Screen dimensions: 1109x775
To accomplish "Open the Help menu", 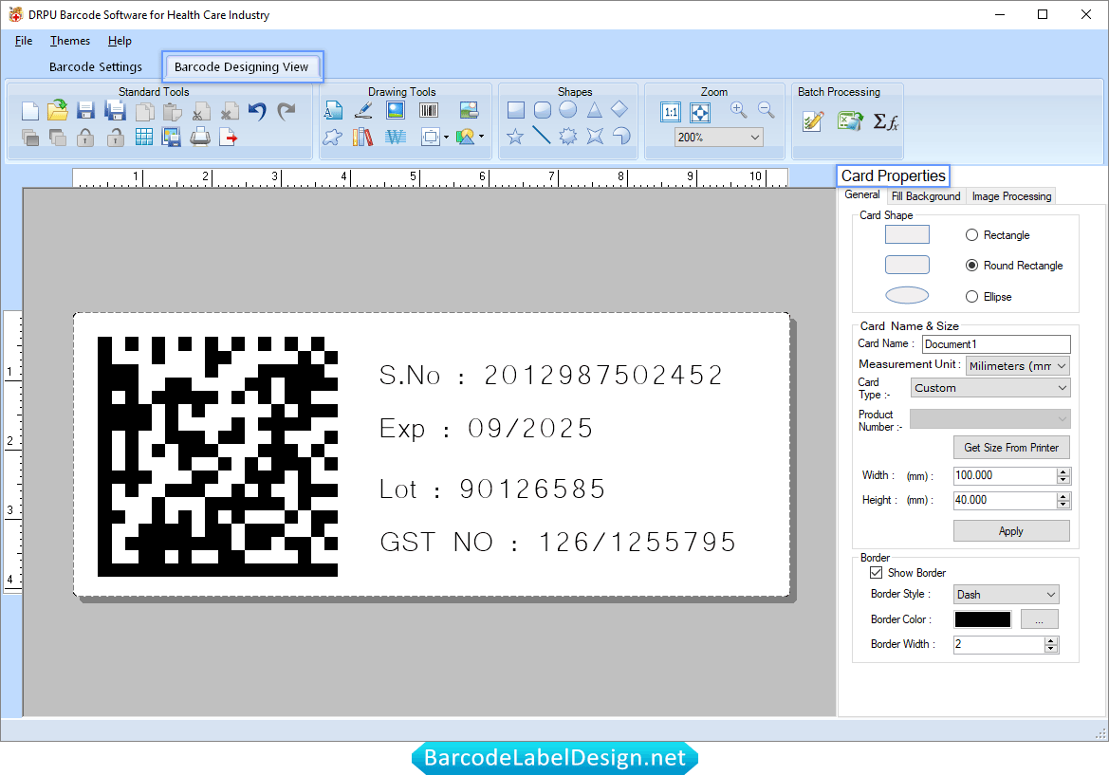I will [x=120, y=40].
